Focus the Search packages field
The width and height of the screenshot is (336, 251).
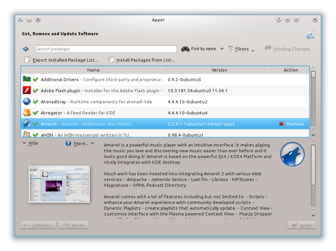coord(106,49)
